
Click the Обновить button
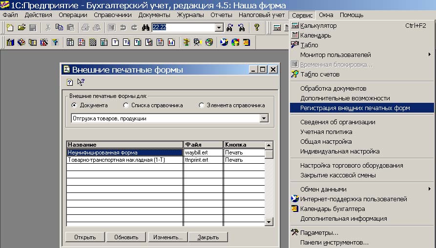pos(126,237)
